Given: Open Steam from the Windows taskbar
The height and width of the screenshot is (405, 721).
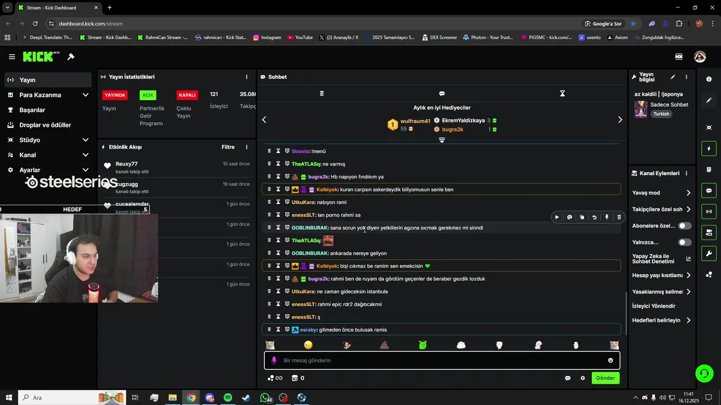Looking at the screenshot, I should pyautogui.click(x=246, y=398).
